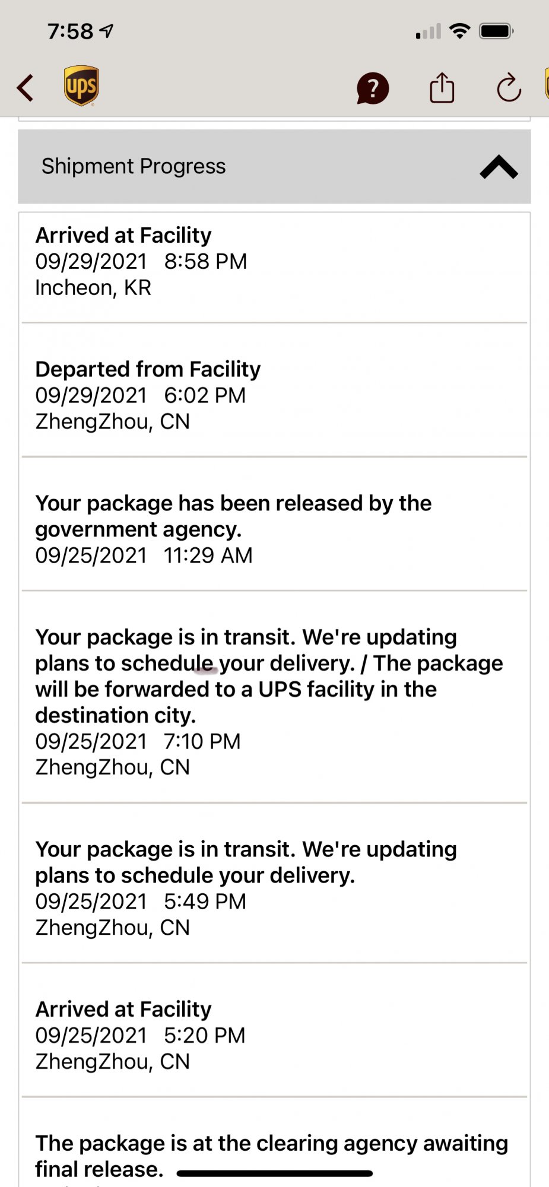Tap the share icon
The height and width of the screenshot is (1187, 549).
[442, 88]
